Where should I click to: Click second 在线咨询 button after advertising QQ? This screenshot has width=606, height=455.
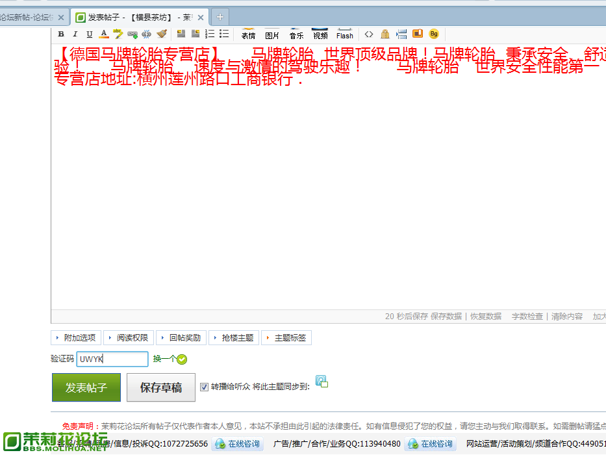pos(431,444)
